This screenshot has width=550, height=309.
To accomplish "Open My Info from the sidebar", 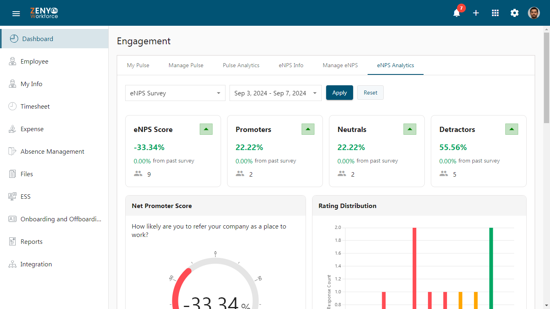I will point(54,84).
